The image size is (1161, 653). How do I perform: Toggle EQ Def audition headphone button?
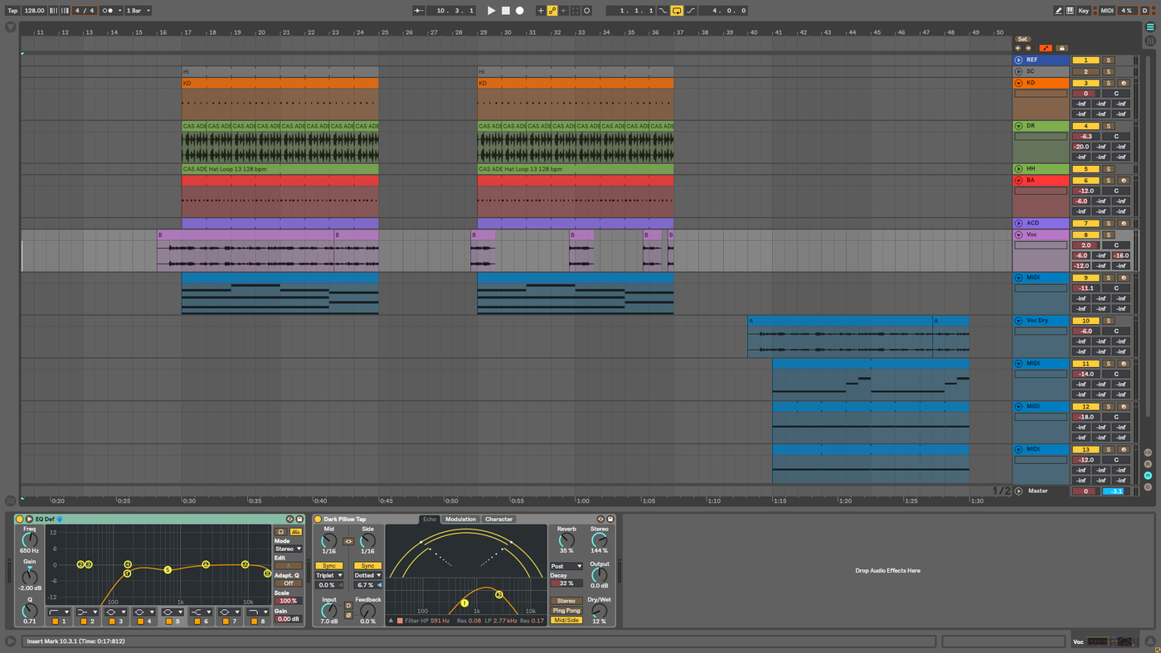pyautogui.click(x=281, y=532)
